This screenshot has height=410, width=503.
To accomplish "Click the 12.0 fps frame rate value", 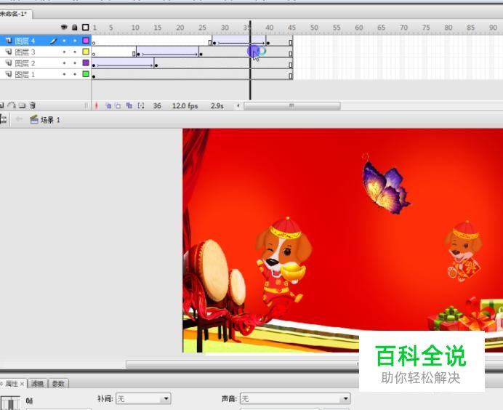I will pyautogui.click(x=185, y=106).
